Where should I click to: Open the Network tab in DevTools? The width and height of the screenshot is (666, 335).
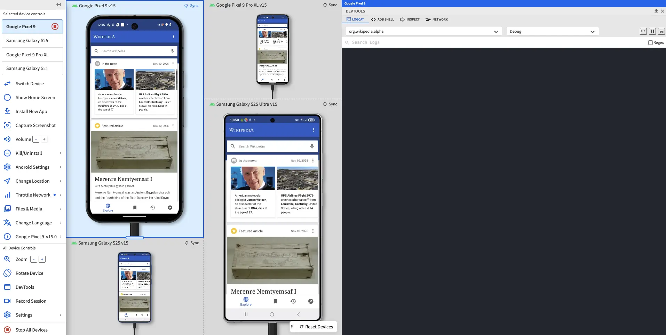[437, 19]
